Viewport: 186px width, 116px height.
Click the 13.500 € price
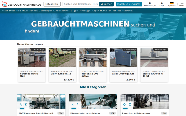tap(69, 80)
